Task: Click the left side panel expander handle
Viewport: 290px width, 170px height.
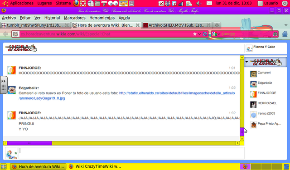Action: 4,85
